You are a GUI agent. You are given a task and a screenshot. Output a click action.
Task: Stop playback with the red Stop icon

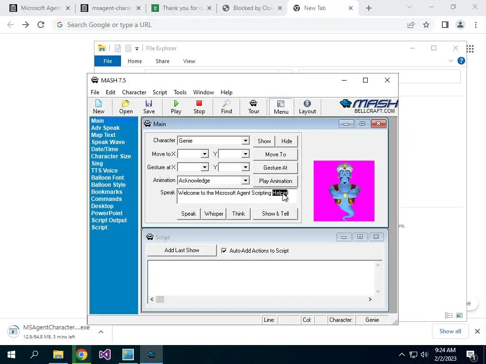tap(199, 107)
